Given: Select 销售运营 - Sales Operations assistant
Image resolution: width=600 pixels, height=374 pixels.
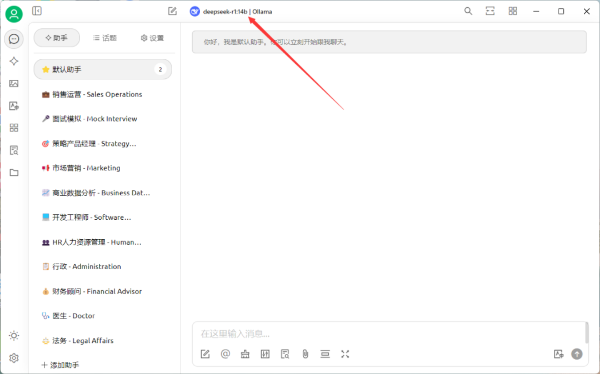Looking at the screenshot, I should coord(103,94).
